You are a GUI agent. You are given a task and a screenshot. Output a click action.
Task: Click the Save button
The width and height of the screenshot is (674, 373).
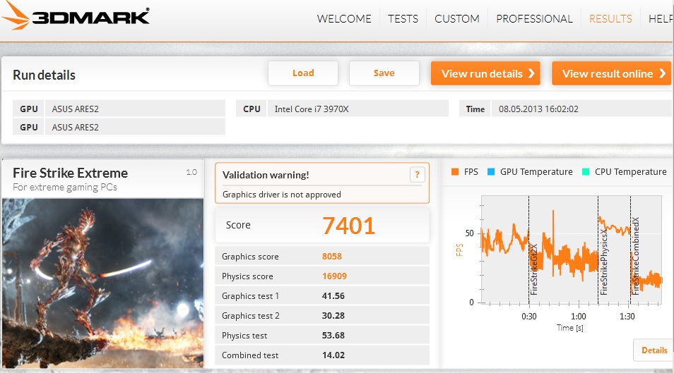[384, 73]
